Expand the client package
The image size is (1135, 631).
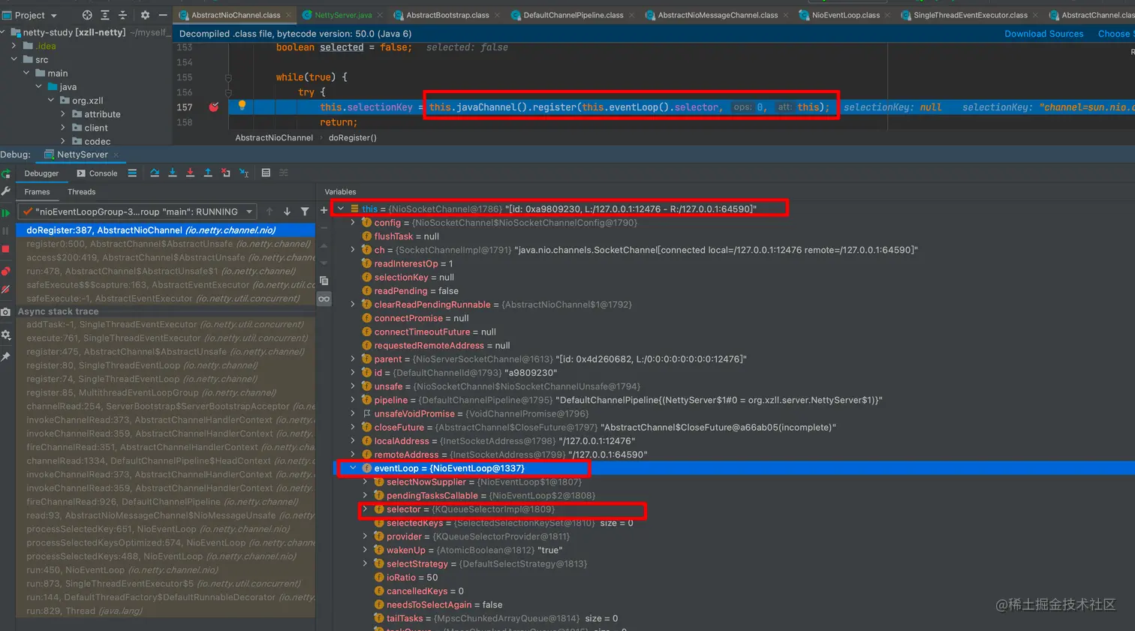(64, 128)
